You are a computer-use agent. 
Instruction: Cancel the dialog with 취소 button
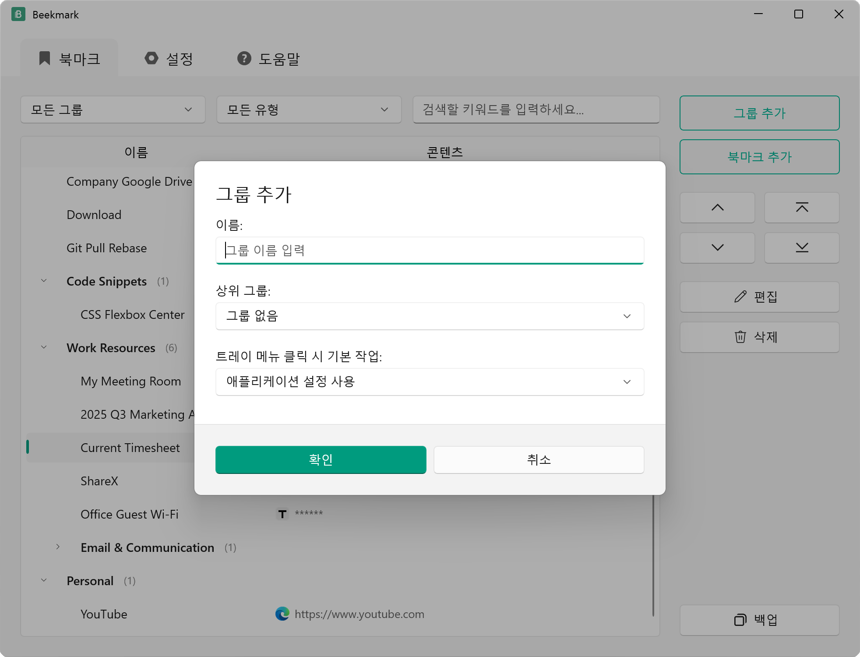pos(539,460)
